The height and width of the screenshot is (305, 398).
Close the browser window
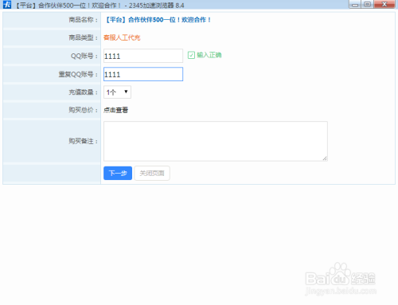[384, 5]
